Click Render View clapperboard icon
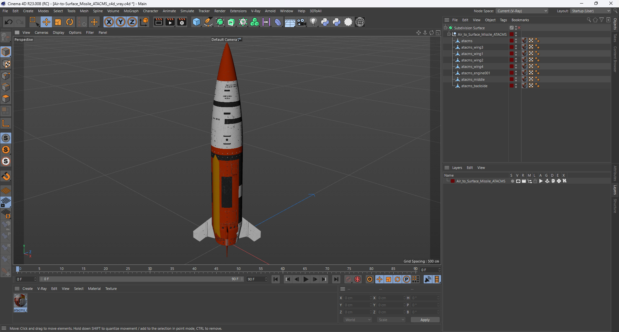 pyautogui.click(x=158, y=22)
